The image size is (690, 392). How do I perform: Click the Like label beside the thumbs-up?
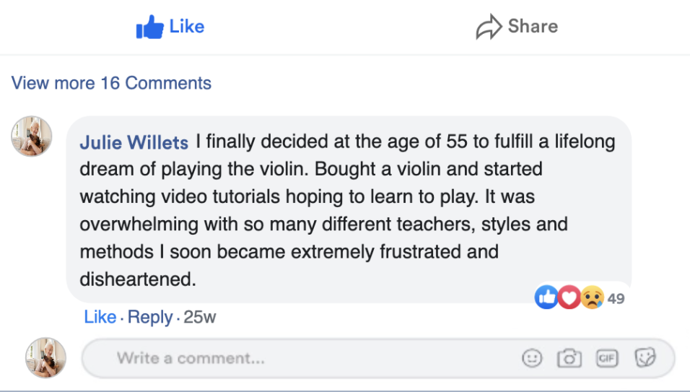click(187, 27)
